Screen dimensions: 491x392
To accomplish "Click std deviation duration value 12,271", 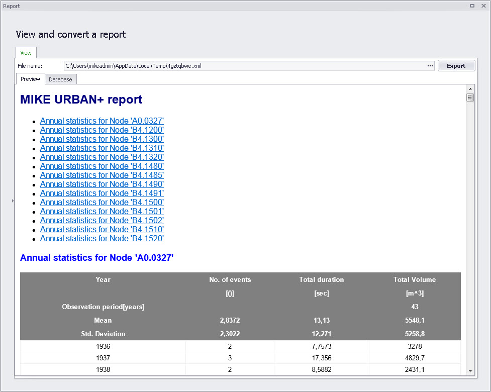I will click(x=321, y=334).
